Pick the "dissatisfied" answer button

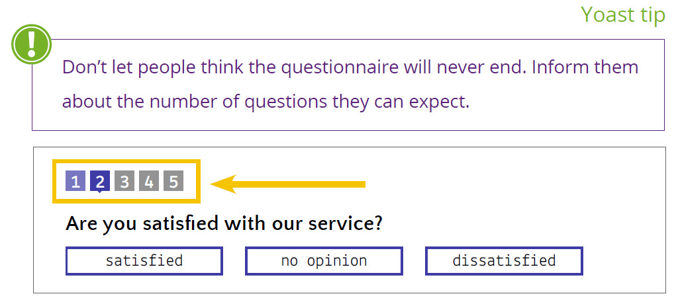pyautogui.click(x=504, y=261)
